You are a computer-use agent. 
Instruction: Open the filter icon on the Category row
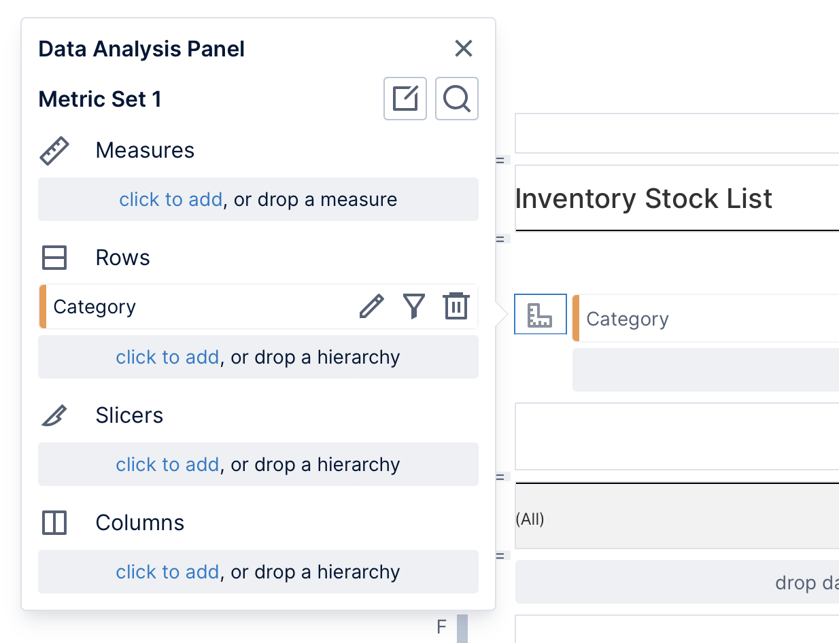pyautogui.click(x=413, y=307)
